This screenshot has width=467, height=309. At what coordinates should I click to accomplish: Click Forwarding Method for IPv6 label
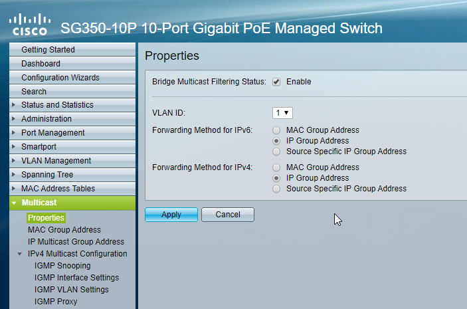202,130
